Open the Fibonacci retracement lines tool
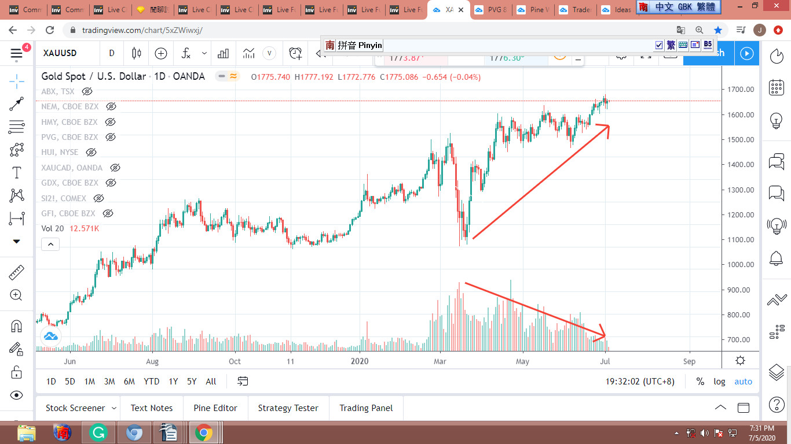The height and width of the screenshot is (444, 791). click(x=16, y=127)
